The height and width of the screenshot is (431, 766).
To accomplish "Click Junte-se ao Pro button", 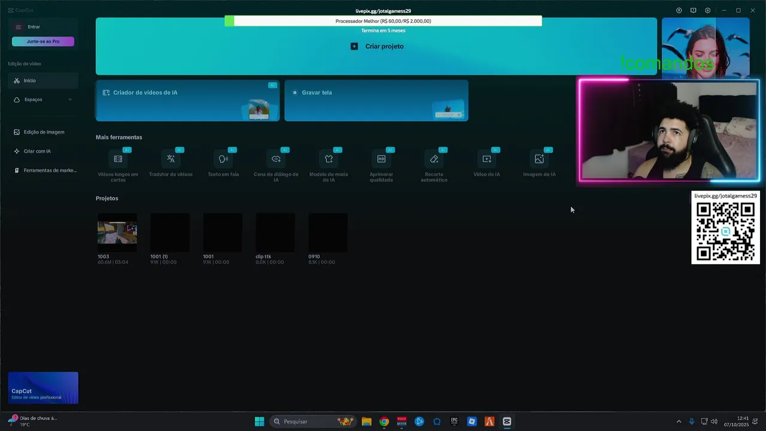I will (x=43, y=41).
